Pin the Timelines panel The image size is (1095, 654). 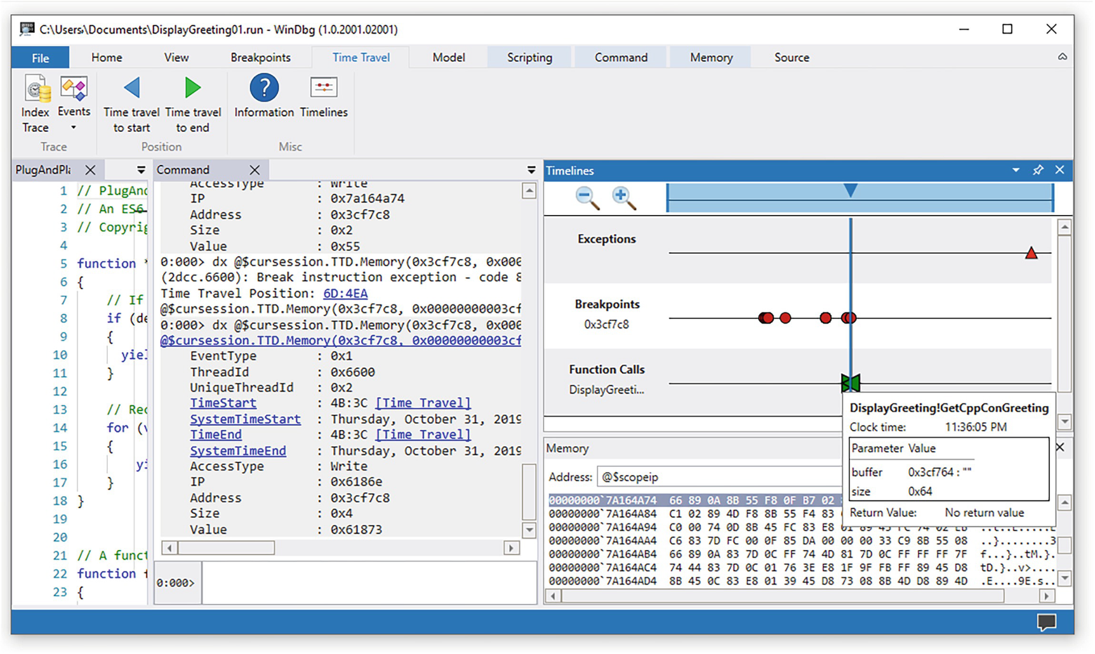(1038, 170)
